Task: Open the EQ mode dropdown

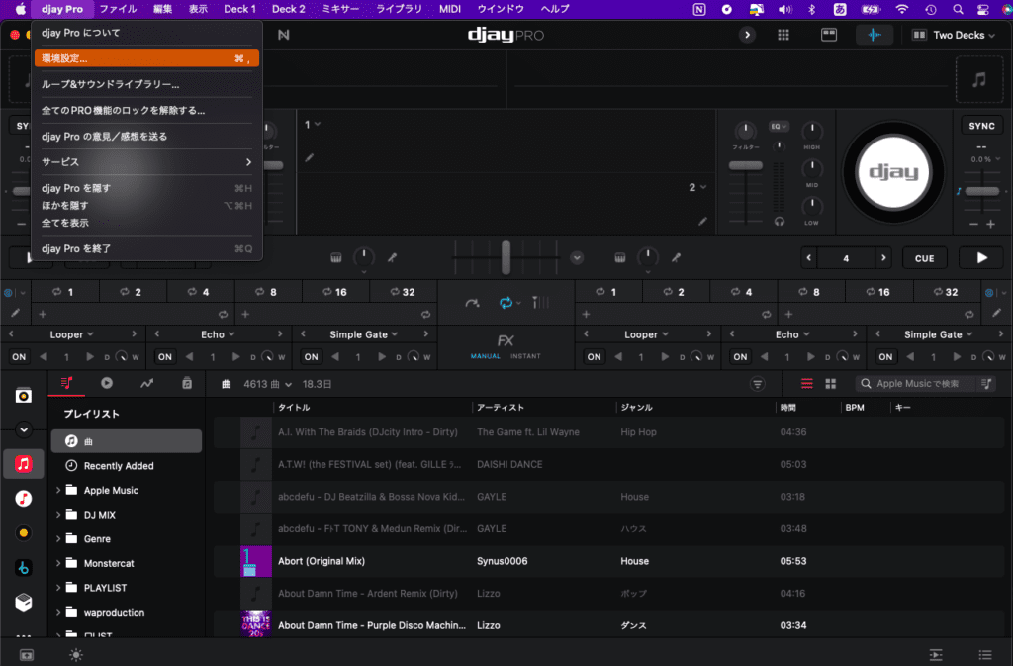Action: (x=779, y=126)
